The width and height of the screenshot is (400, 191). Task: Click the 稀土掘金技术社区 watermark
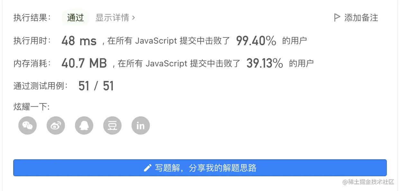pos(368,182)
